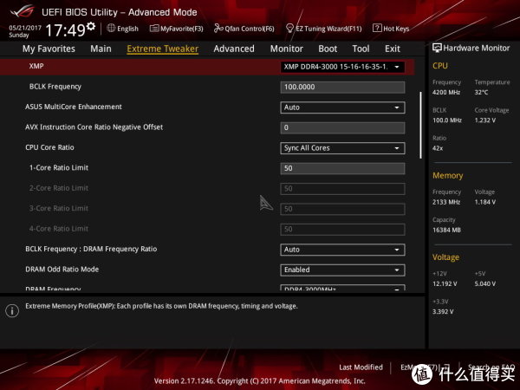Click memory voltage 1.184 V value

click(484, 202)
